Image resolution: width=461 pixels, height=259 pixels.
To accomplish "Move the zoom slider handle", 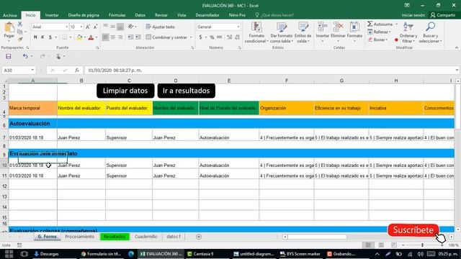I will [423, 245].
